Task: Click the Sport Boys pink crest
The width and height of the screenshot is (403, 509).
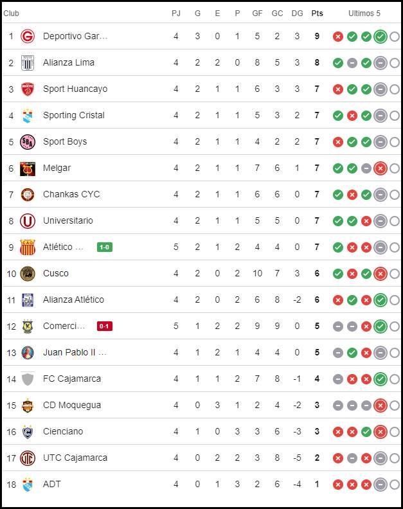Action: (x=28, y=142)
